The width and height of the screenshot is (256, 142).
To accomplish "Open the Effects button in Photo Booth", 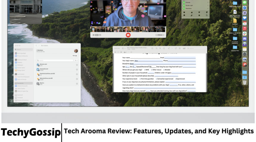I will click(160, 35).
